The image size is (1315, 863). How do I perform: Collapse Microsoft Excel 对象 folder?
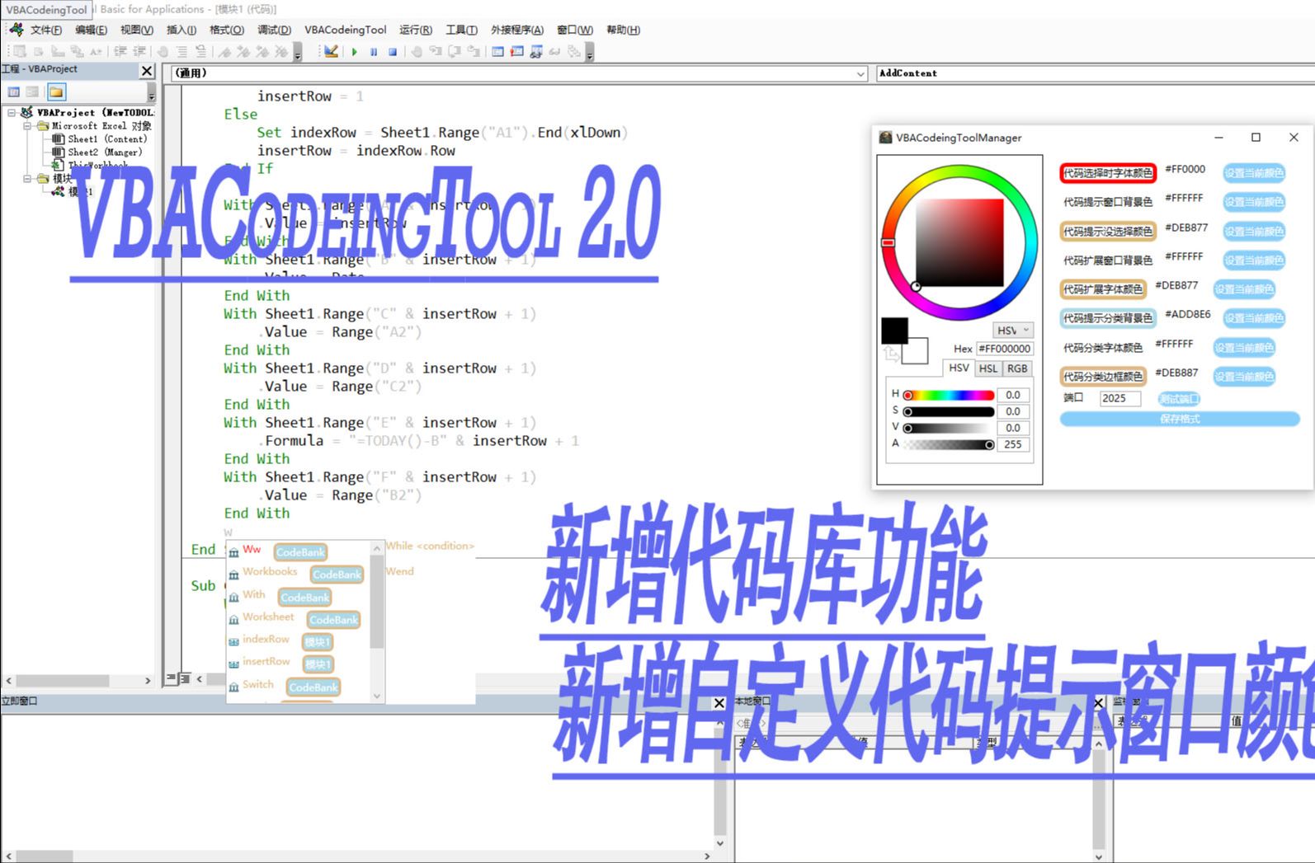27,126
